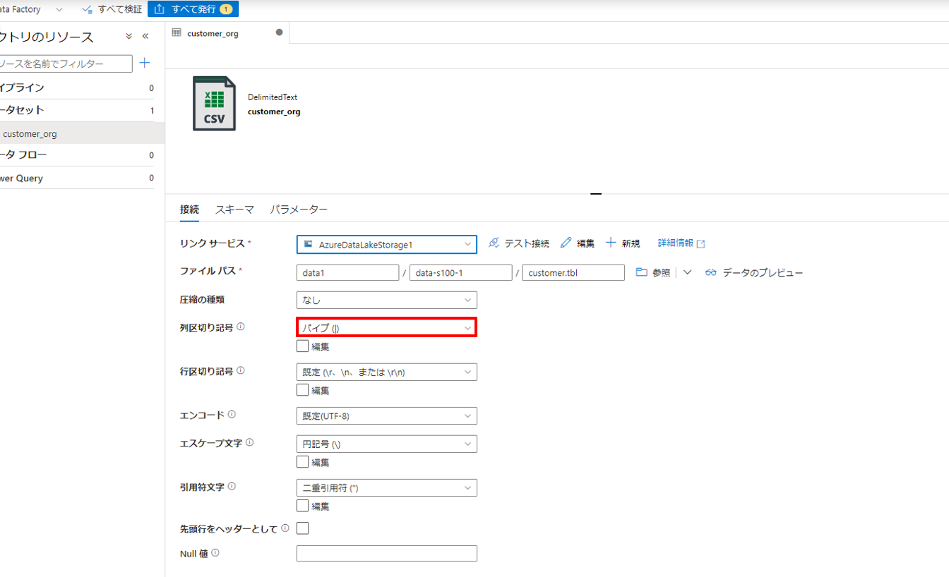Open the パラメーター tab

point(299,209)
